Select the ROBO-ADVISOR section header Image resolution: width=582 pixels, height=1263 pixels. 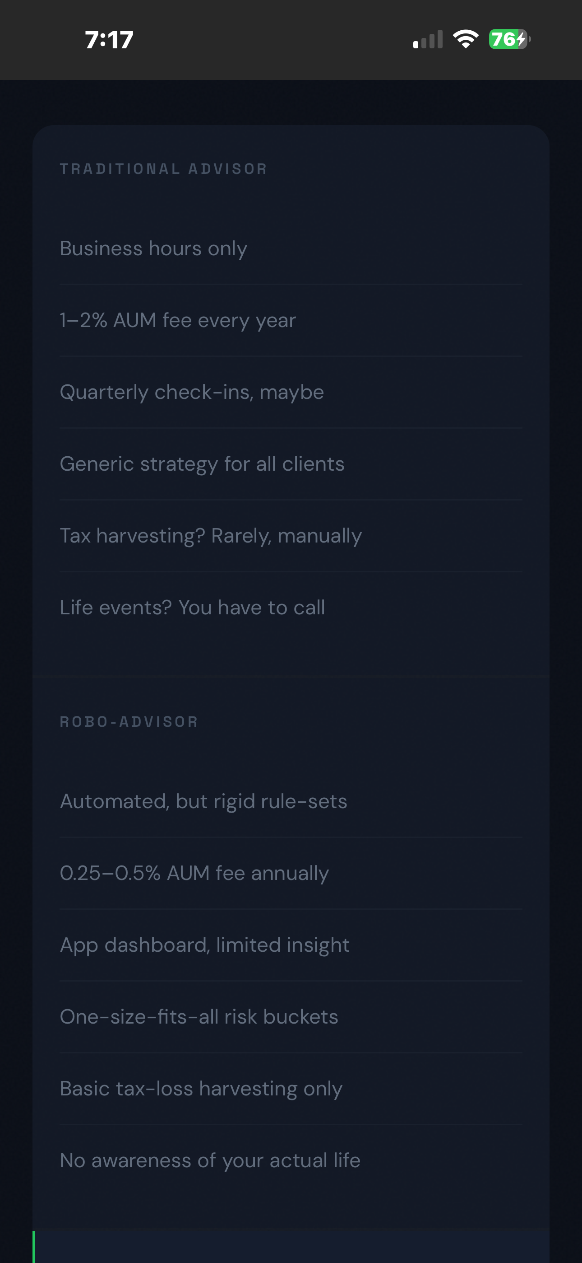pyautogui.click(x=128, y=721)
